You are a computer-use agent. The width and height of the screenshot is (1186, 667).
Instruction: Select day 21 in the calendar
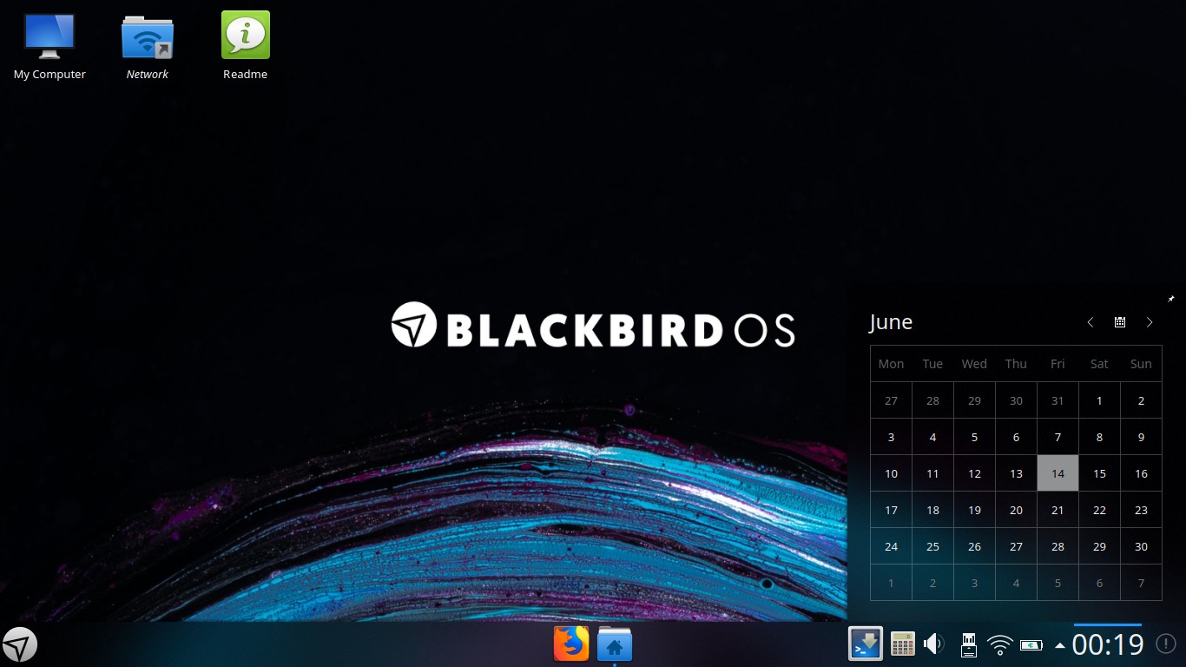click(x=1058, y=510)
